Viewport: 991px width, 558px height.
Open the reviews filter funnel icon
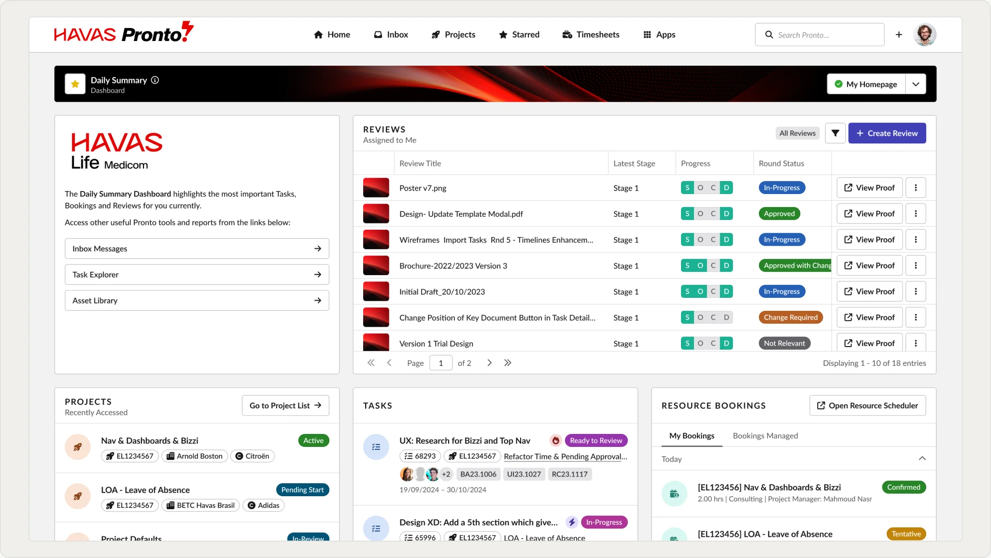pos(835,133)
